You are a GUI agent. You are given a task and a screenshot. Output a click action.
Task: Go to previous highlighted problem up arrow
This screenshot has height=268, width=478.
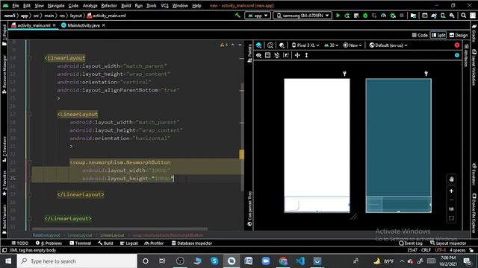click(233, 45)
